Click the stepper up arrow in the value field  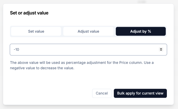click(161, 49)
